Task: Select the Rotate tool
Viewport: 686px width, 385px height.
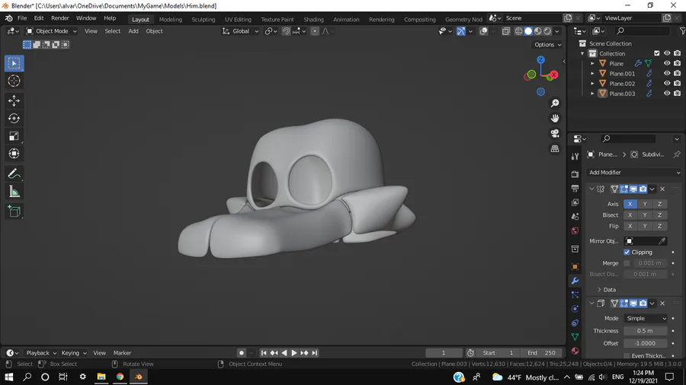Action: click(x=14, y=118)
